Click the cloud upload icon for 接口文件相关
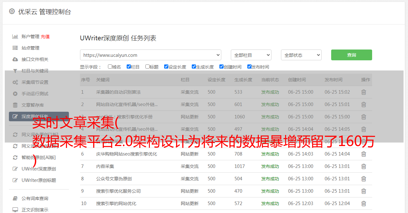This screenshot has width=408, height=213. [x=15, y=59]
